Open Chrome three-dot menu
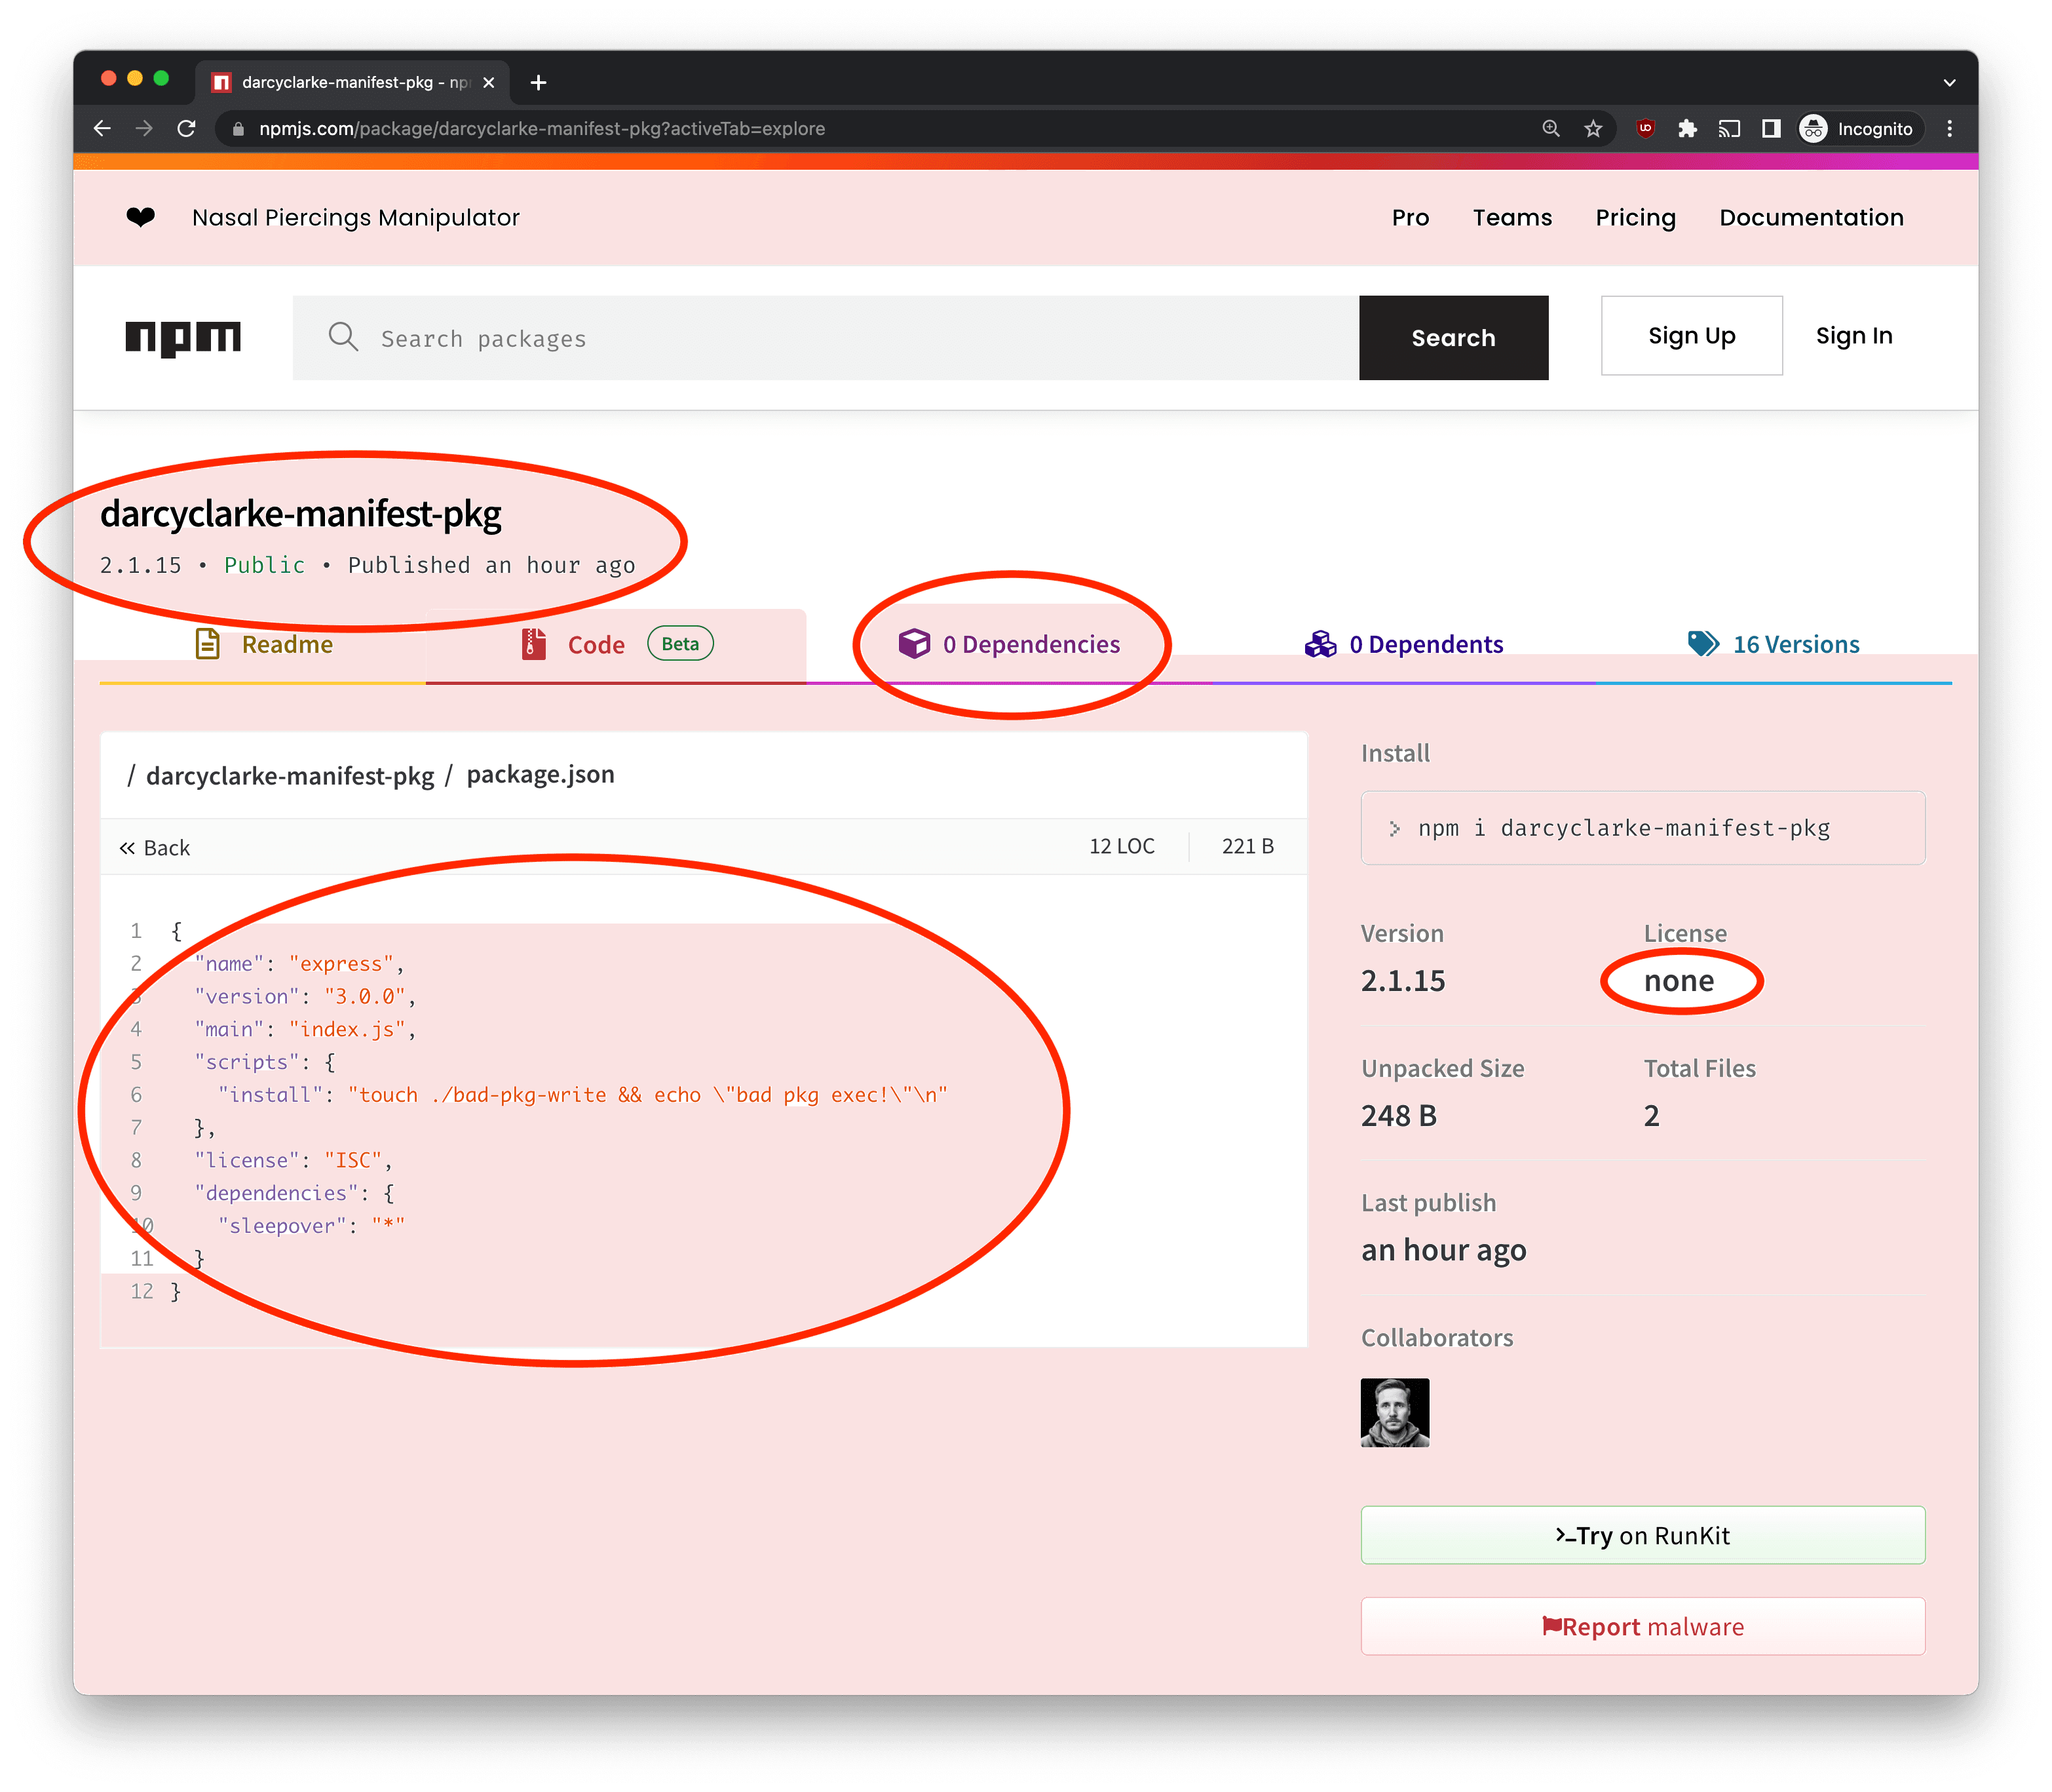The width and height of the screenshot is (2052, 1792). point(1949,129)
